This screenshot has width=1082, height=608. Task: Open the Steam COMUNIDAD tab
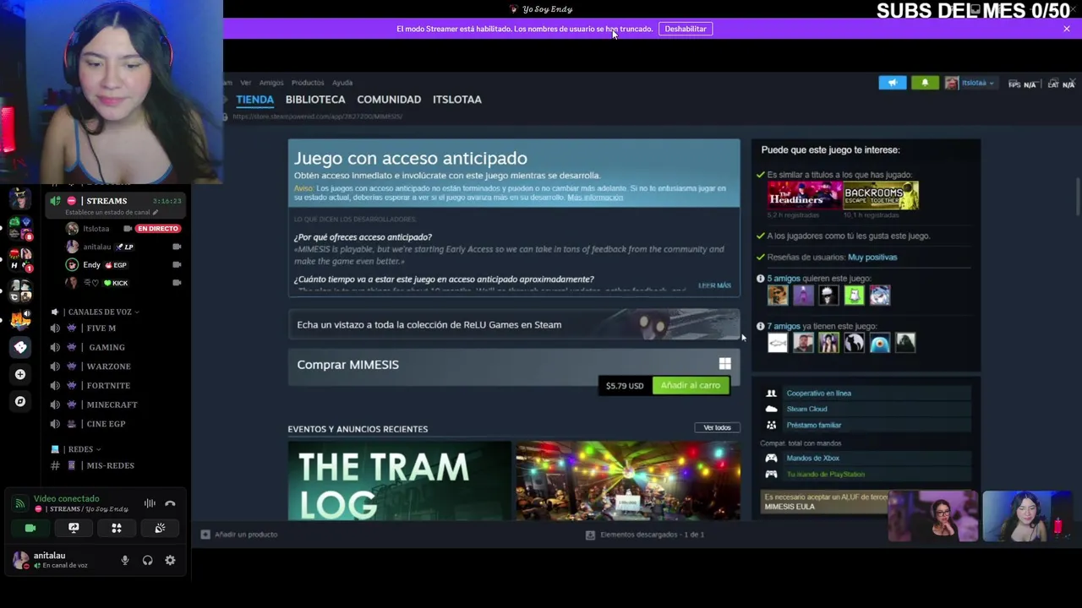point(389,99)
